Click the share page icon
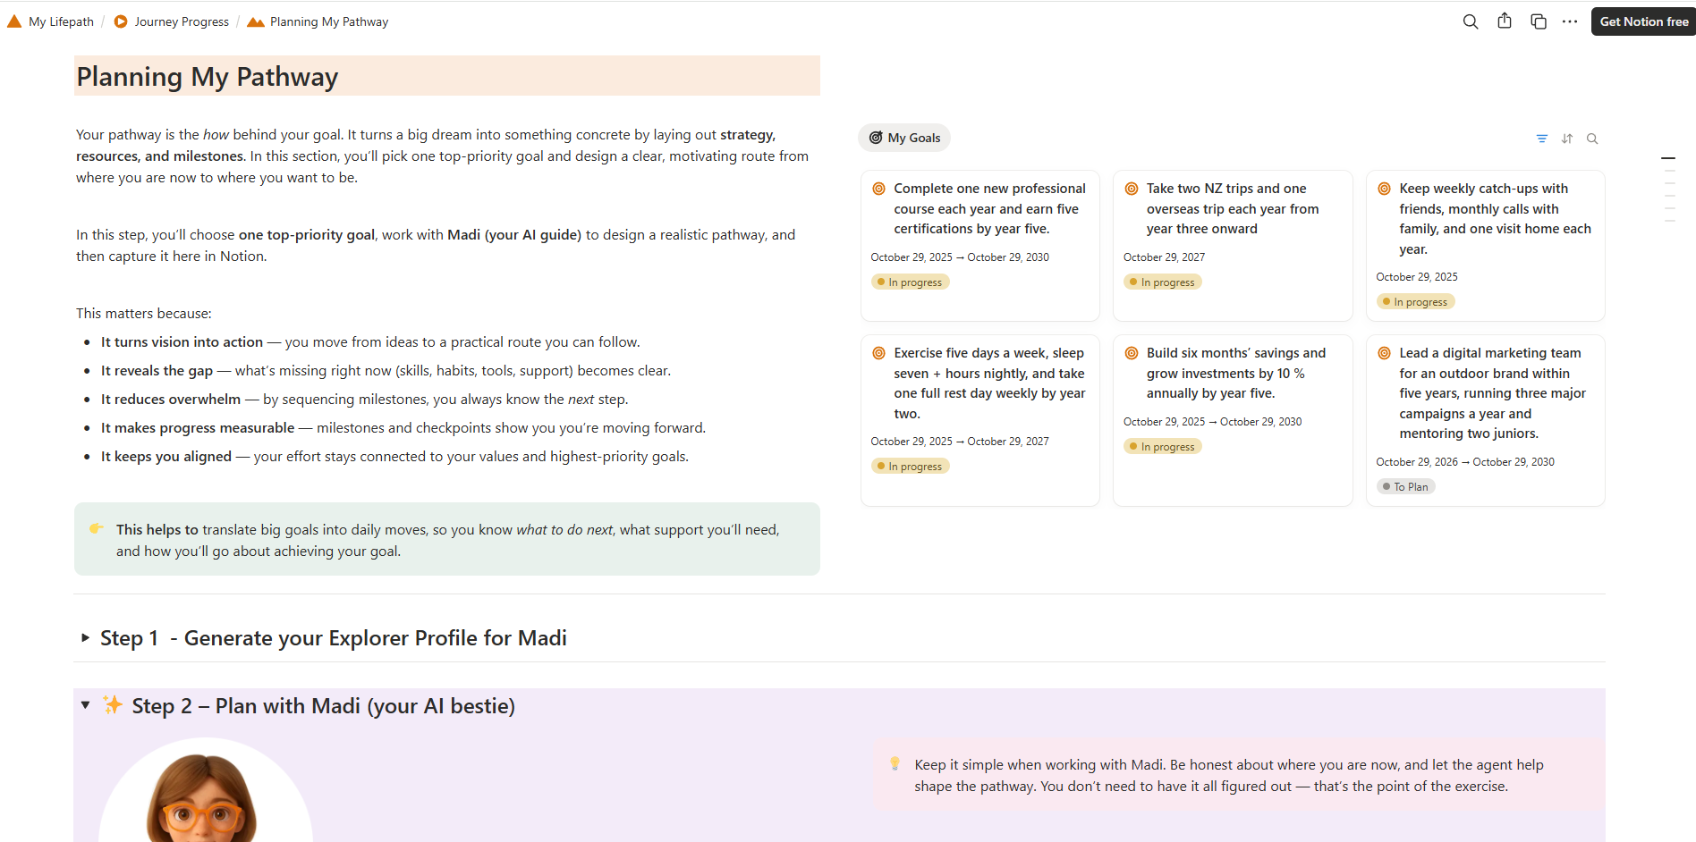The width and height of the screenshot is (1696, 842). [x=1505, y=21]
